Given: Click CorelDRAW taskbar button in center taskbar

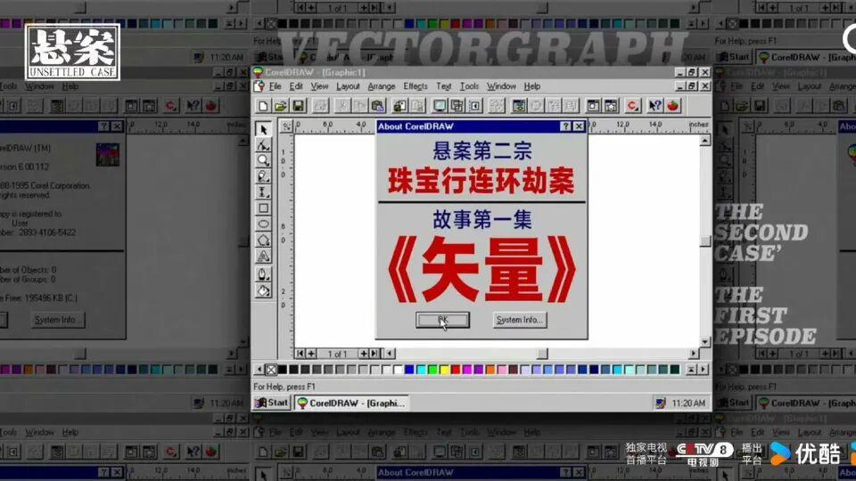Looking at the screenshot, I should [x=351, y=403].
